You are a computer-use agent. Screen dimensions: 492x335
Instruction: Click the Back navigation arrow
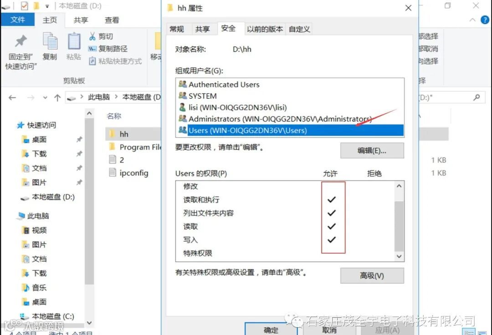point(12,98)
